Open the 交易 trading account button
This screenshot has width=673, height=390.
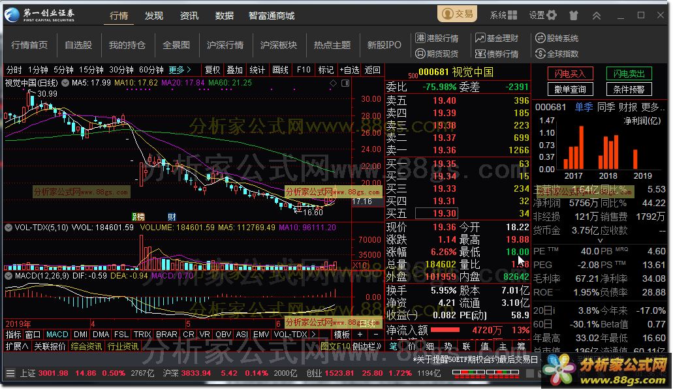(458, 14)
